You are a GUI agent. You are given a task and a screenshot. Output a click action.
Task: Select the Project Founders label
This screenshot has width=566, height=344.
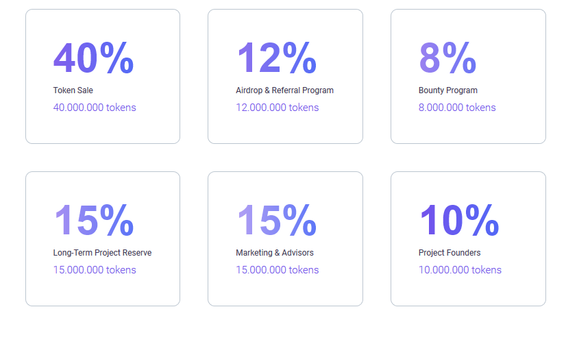pos(450,253)
